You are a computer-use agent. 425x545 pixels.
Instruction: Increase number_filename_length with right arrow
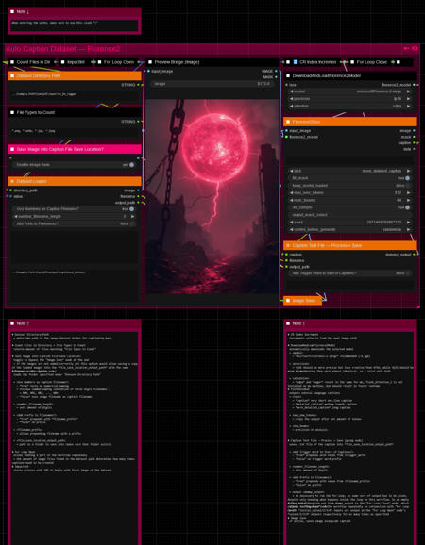pos(132,217)
